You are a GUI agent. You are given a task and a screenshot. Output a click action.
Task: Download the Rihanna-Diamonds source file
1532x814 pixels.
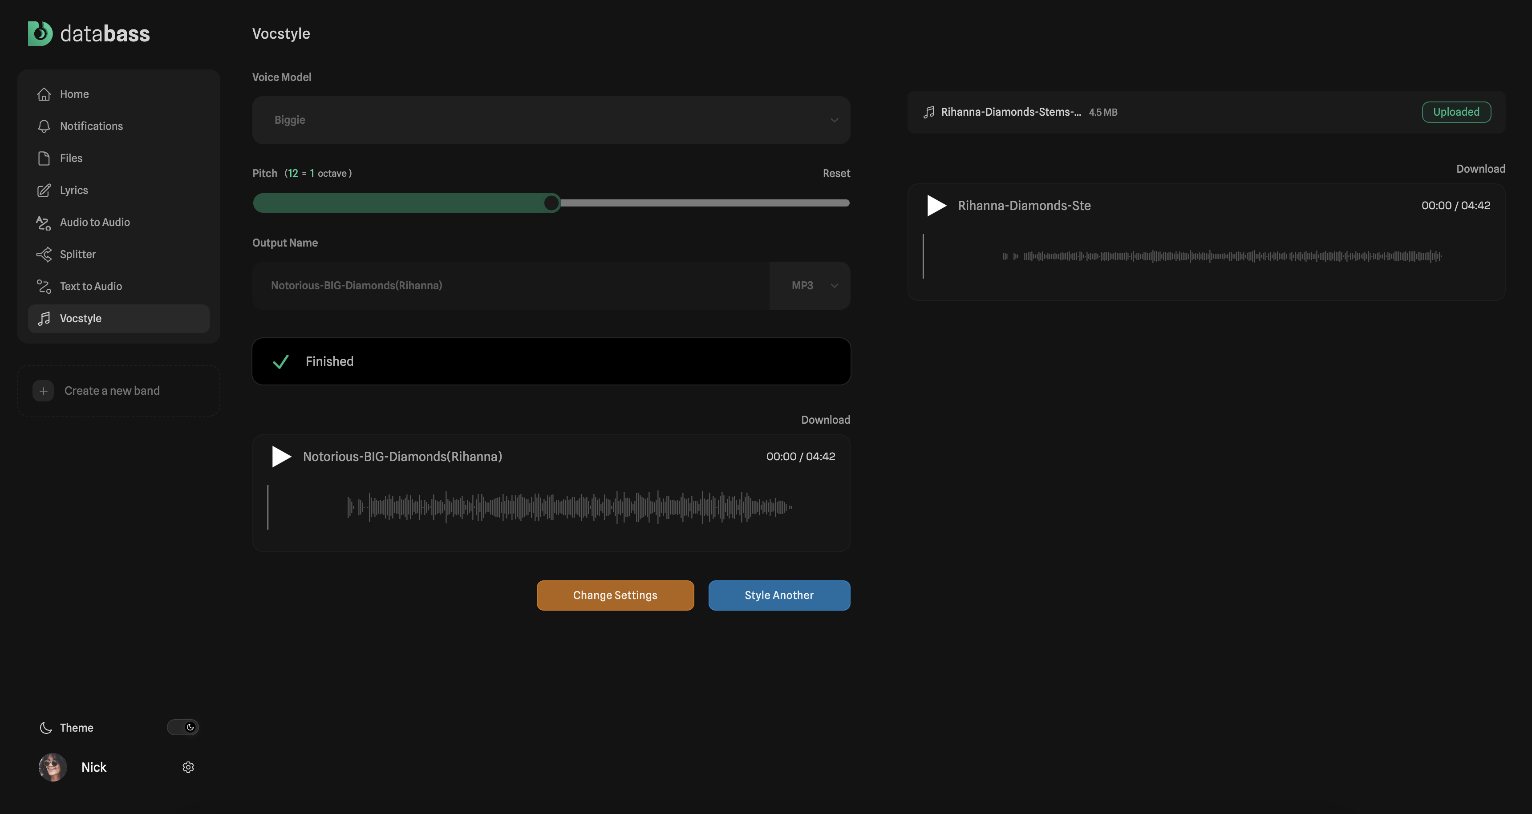[1480, 169]
